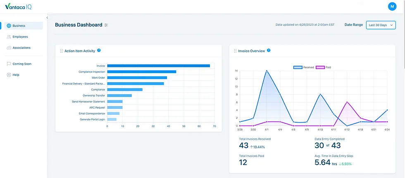
Task: Toggle the Received series in chart legend
Action: pyautogui.click(x=303, y=67)
